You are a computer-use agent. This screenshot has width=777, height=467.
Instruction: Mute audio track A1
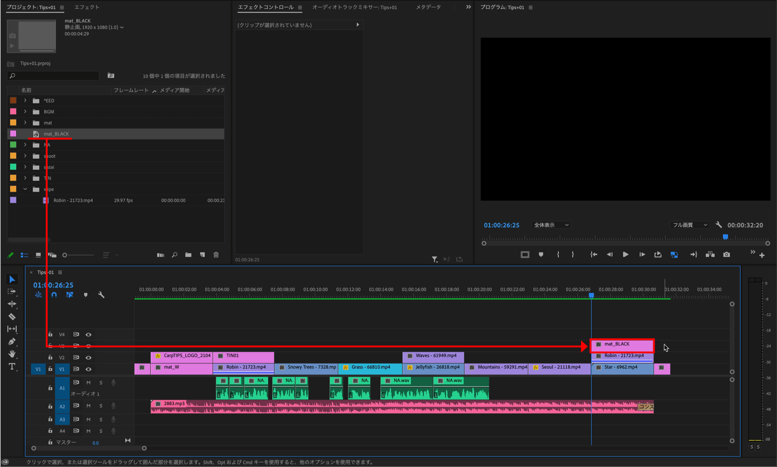pos(88,383)
